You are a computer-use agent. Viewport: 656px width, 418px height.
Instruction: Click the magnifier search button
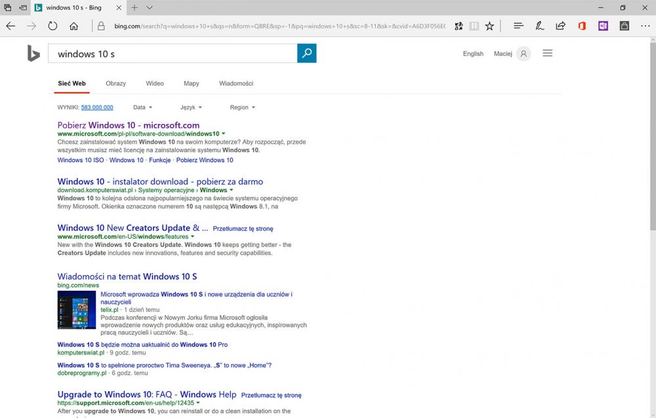(306, 53)
